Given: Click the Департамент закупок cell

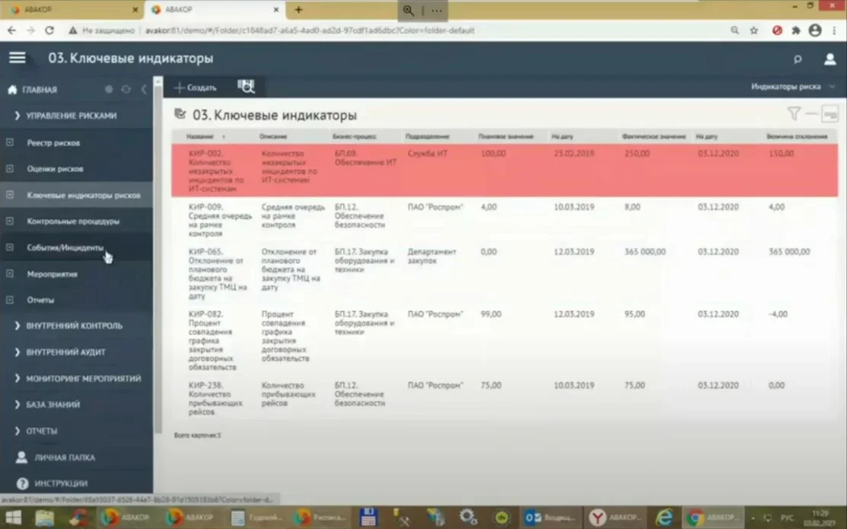Looking at the screenshot, I should pos(431,256).
